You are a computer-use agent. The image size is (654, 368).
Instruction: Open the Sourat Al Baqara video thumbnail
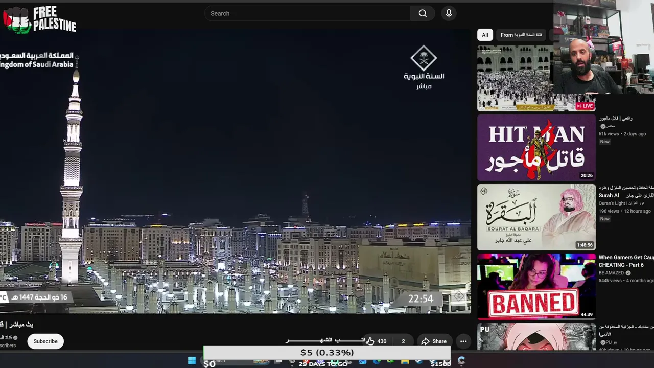536,217
